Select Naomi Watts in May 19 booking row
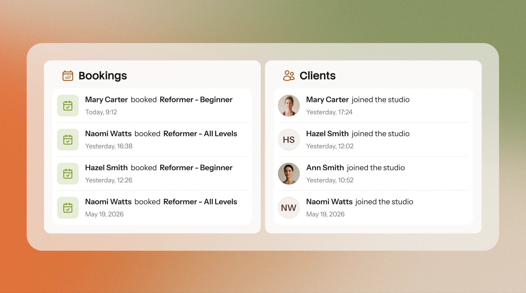This screenshot has width=526, height=293. tap(108, 202)
